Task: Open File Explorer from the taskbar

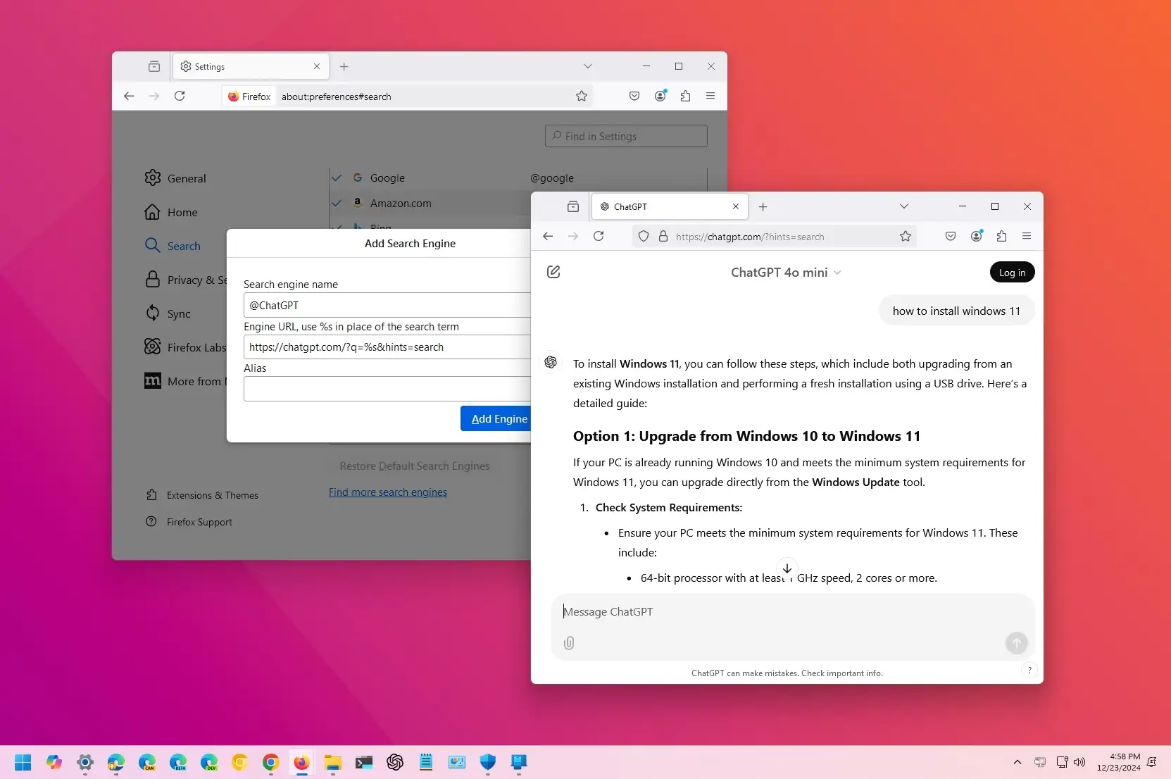Action: click(x=333, y=762)
